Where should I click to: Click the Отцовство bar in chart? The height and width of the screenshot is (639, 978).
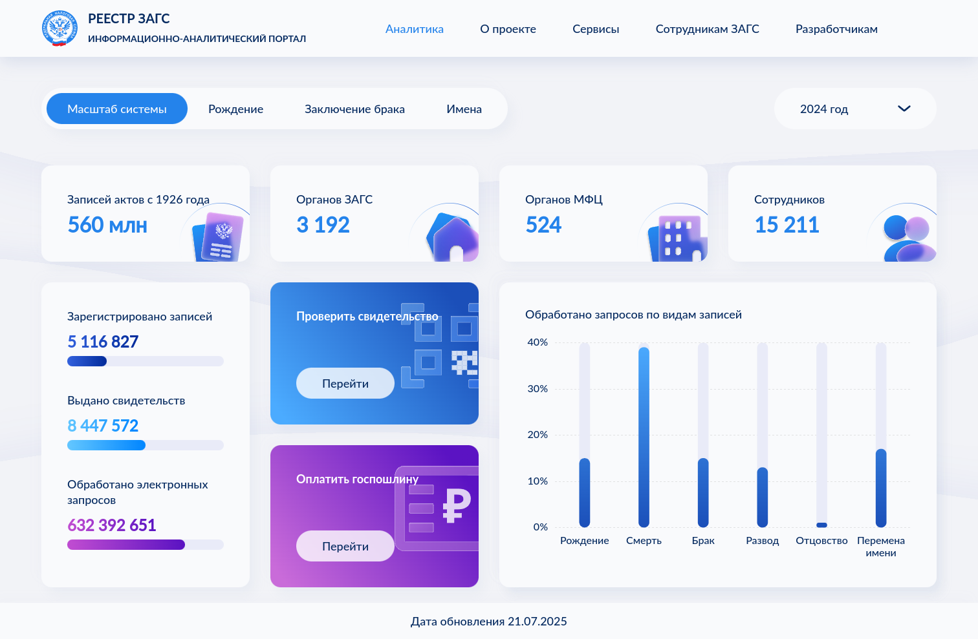click(821, 525)
